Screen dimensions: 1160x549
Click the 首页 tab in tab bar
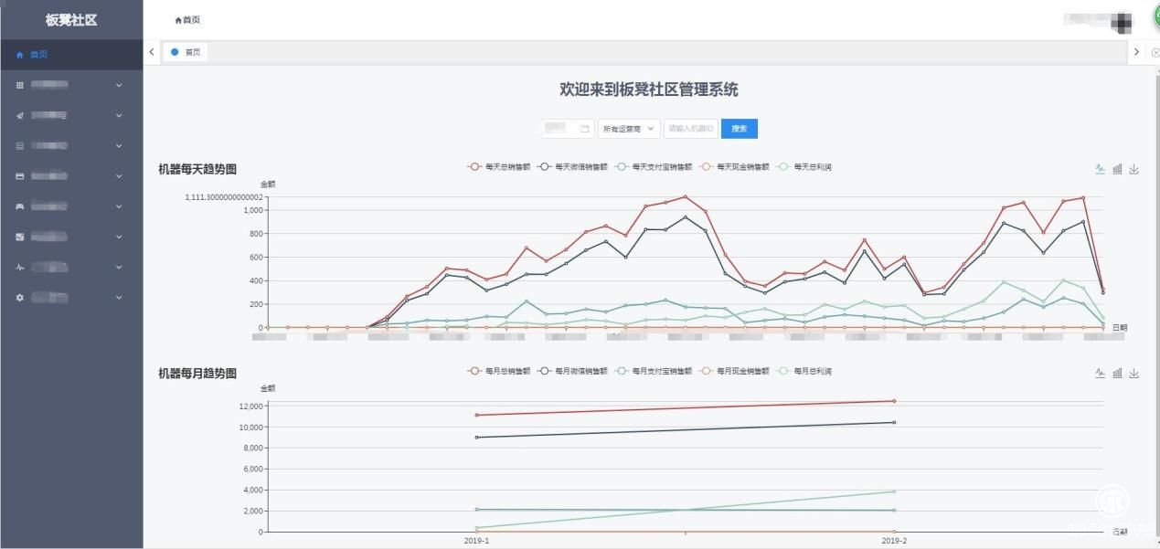click(186, 52)
